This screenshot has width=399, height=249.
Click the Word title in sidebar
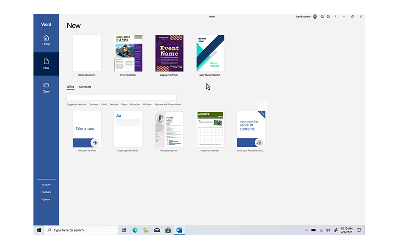46,24
